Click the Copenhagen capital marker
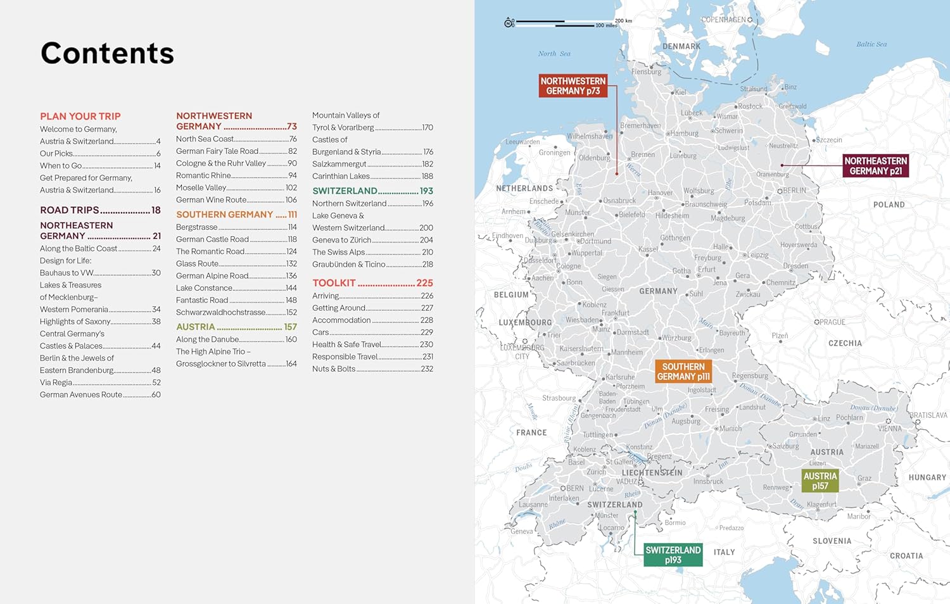 (x=750, y=20)
